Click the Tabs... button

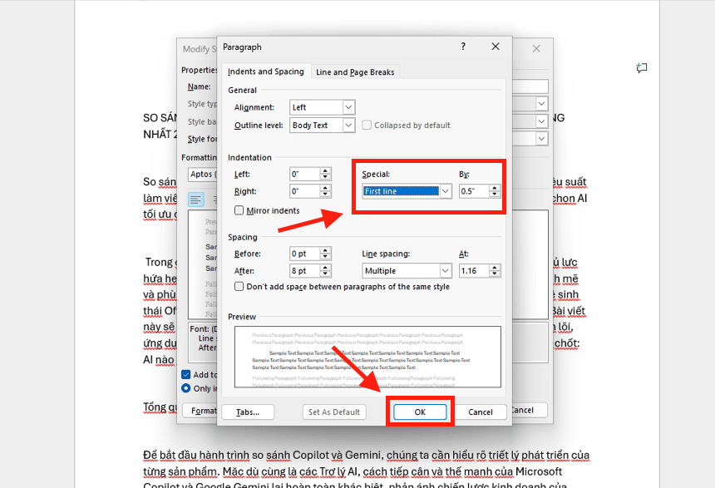pyautogui.click(x=248, y=412)
